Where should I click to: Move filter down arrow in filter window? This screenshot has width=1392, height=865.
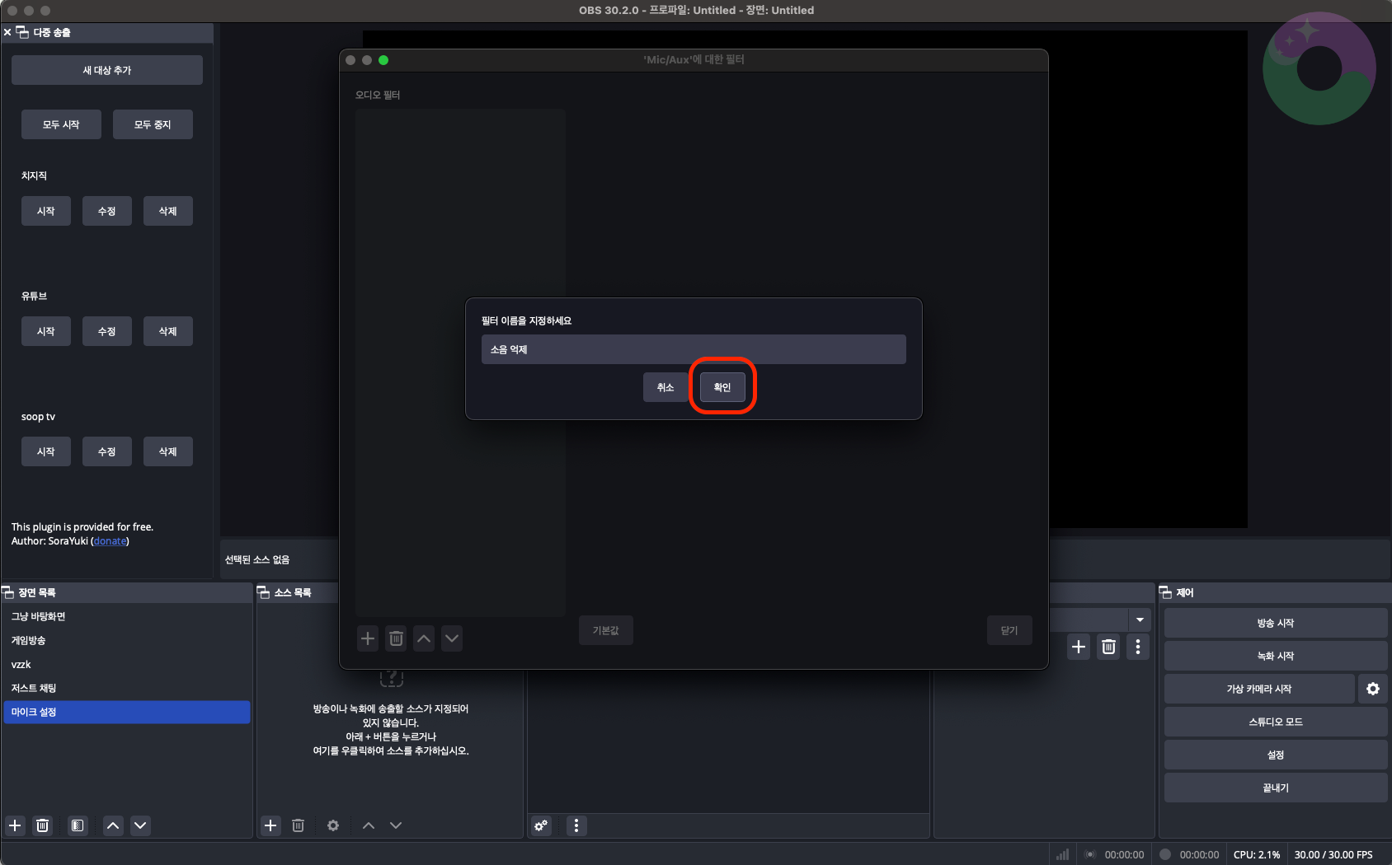click(452, 638)
